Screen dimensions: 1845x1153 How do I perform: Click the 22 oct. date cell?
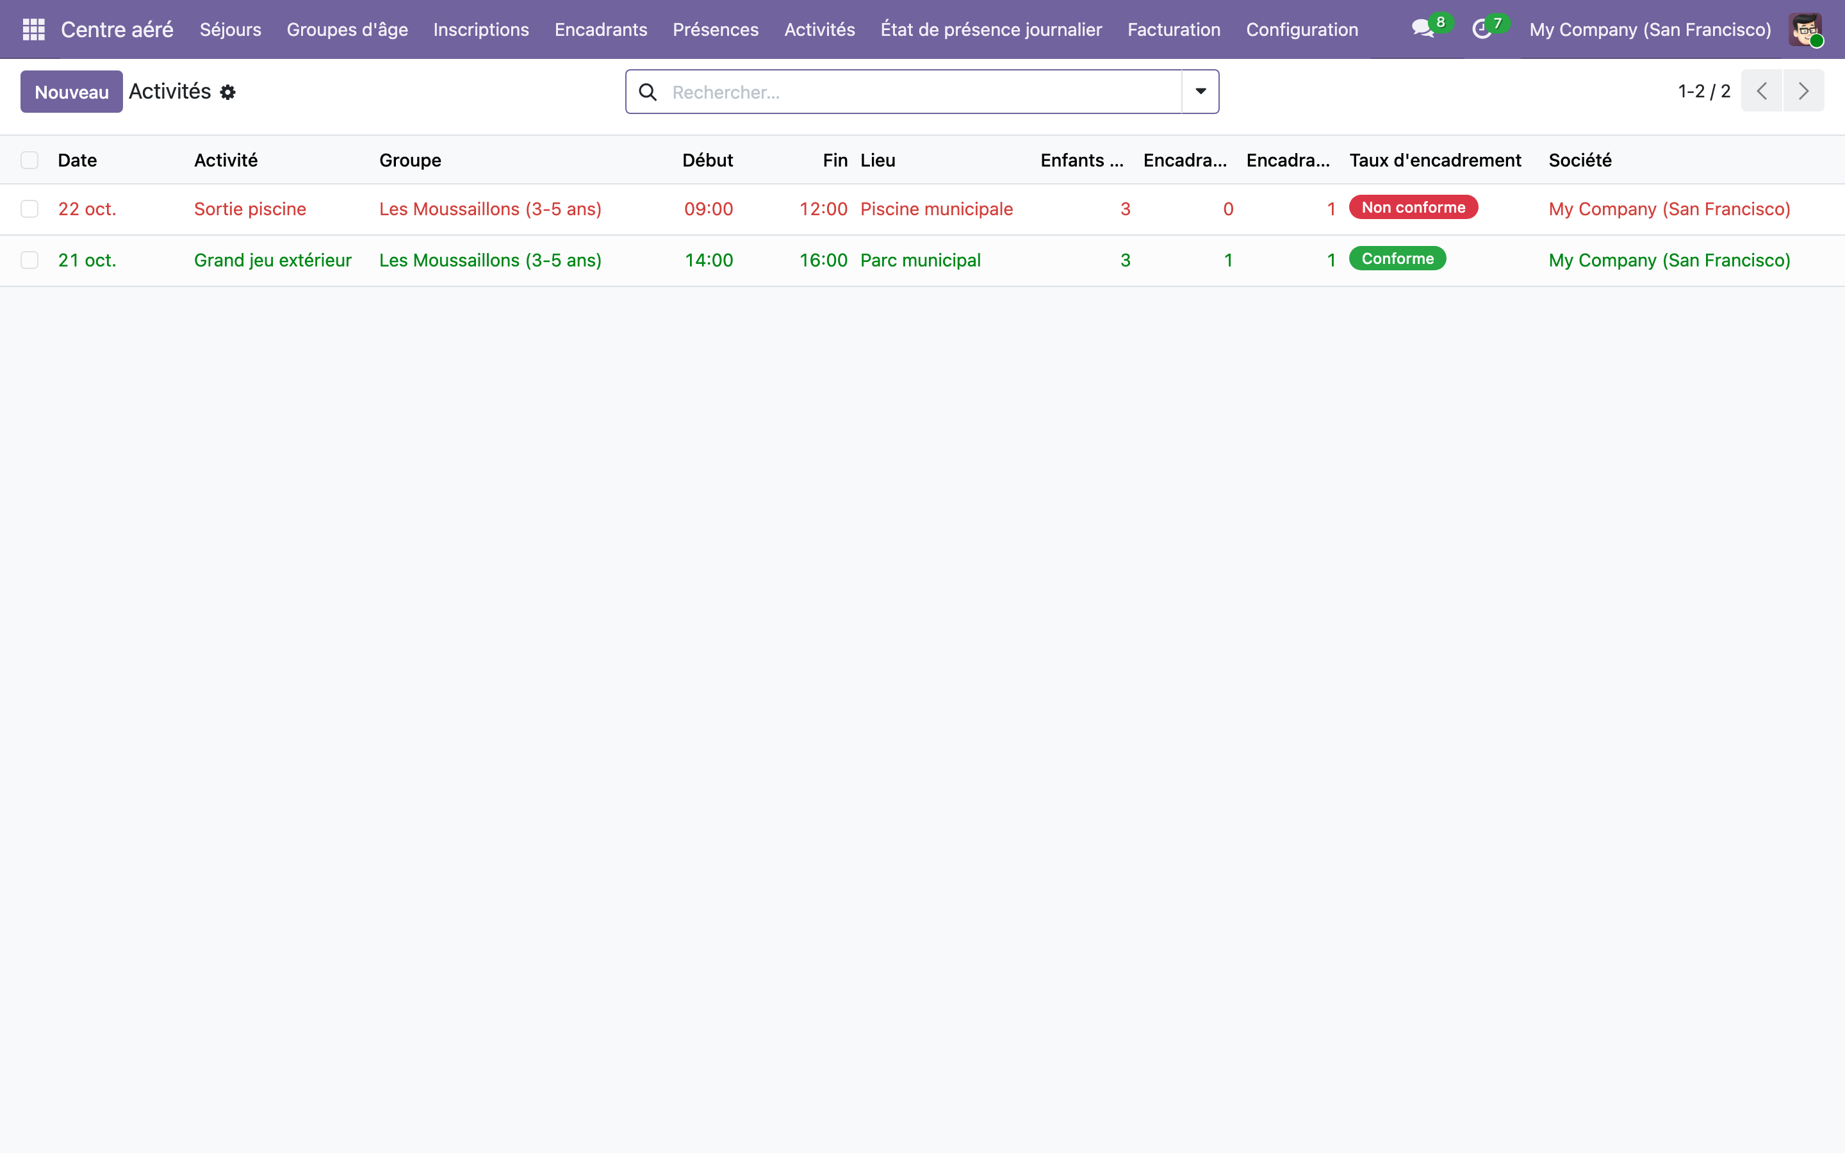point(87,209)
